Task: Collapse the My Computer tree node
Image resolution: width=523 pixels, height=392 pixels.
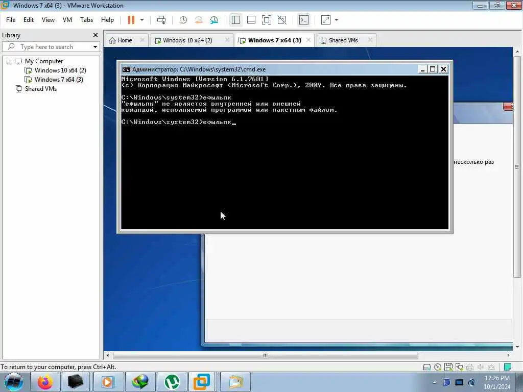Action: point(9,62)
